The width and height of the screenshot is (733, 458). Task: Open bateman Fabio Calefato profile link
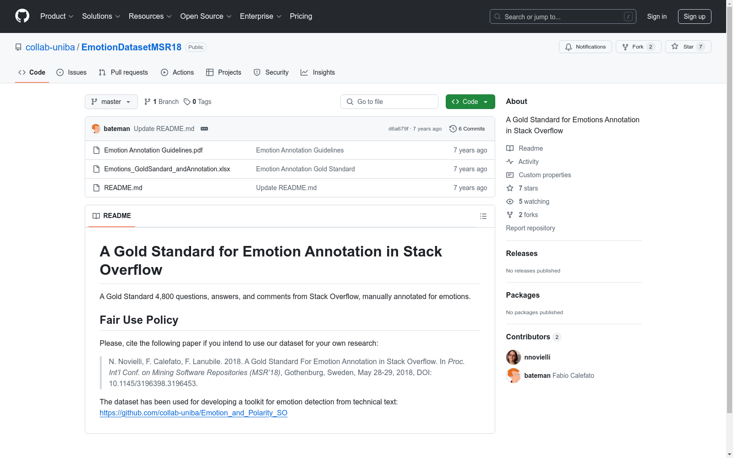pyautogui.click(x=559, y=376)
